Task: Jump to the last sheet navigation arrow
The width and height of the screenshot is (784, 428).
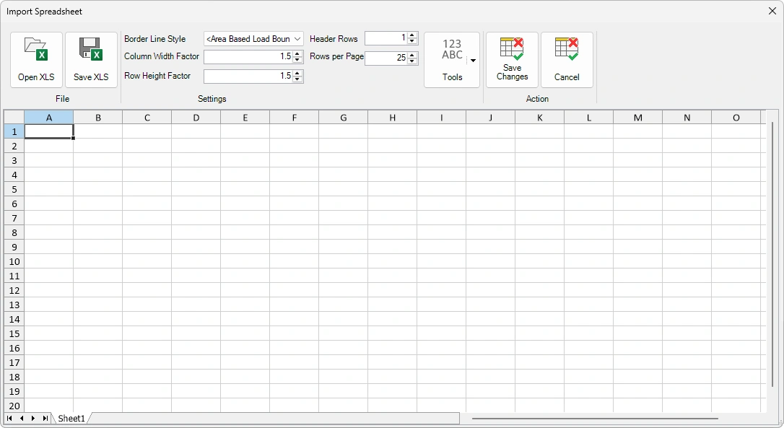Action: [45, 418]
